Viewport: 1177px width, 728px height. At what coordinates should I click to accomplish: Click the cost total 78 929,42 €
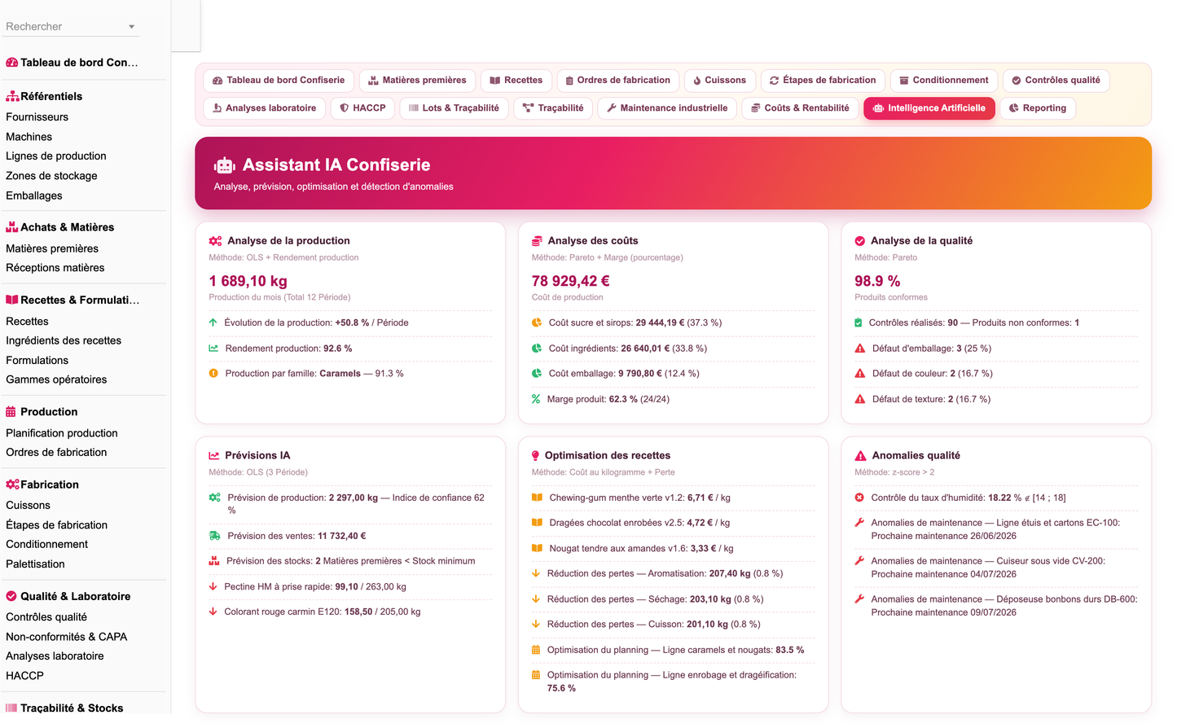pos(571,282)
